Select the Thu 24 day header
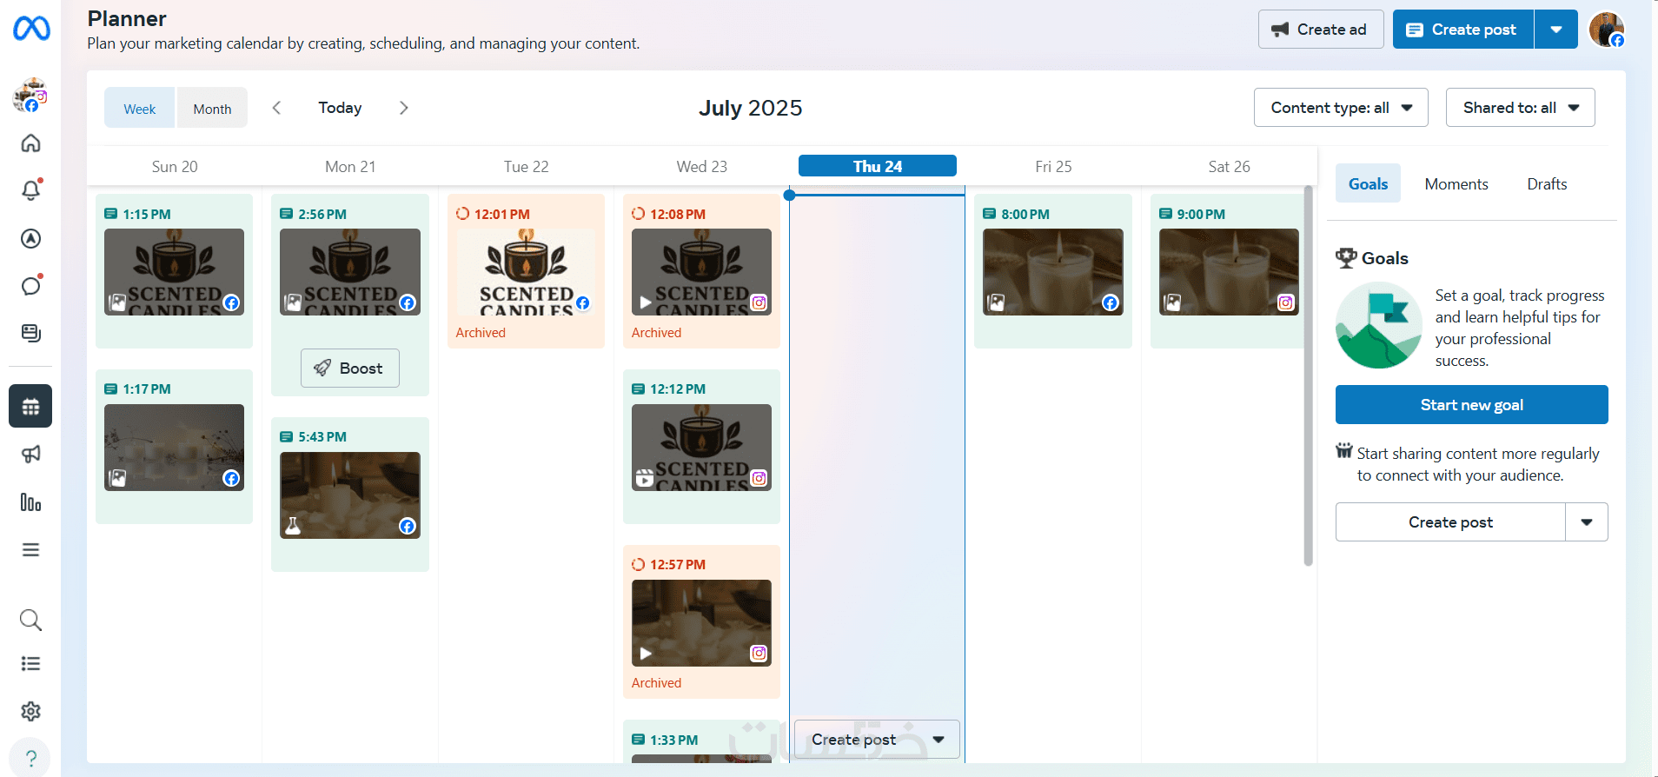 pyautogui.click(x=878, y=166)
